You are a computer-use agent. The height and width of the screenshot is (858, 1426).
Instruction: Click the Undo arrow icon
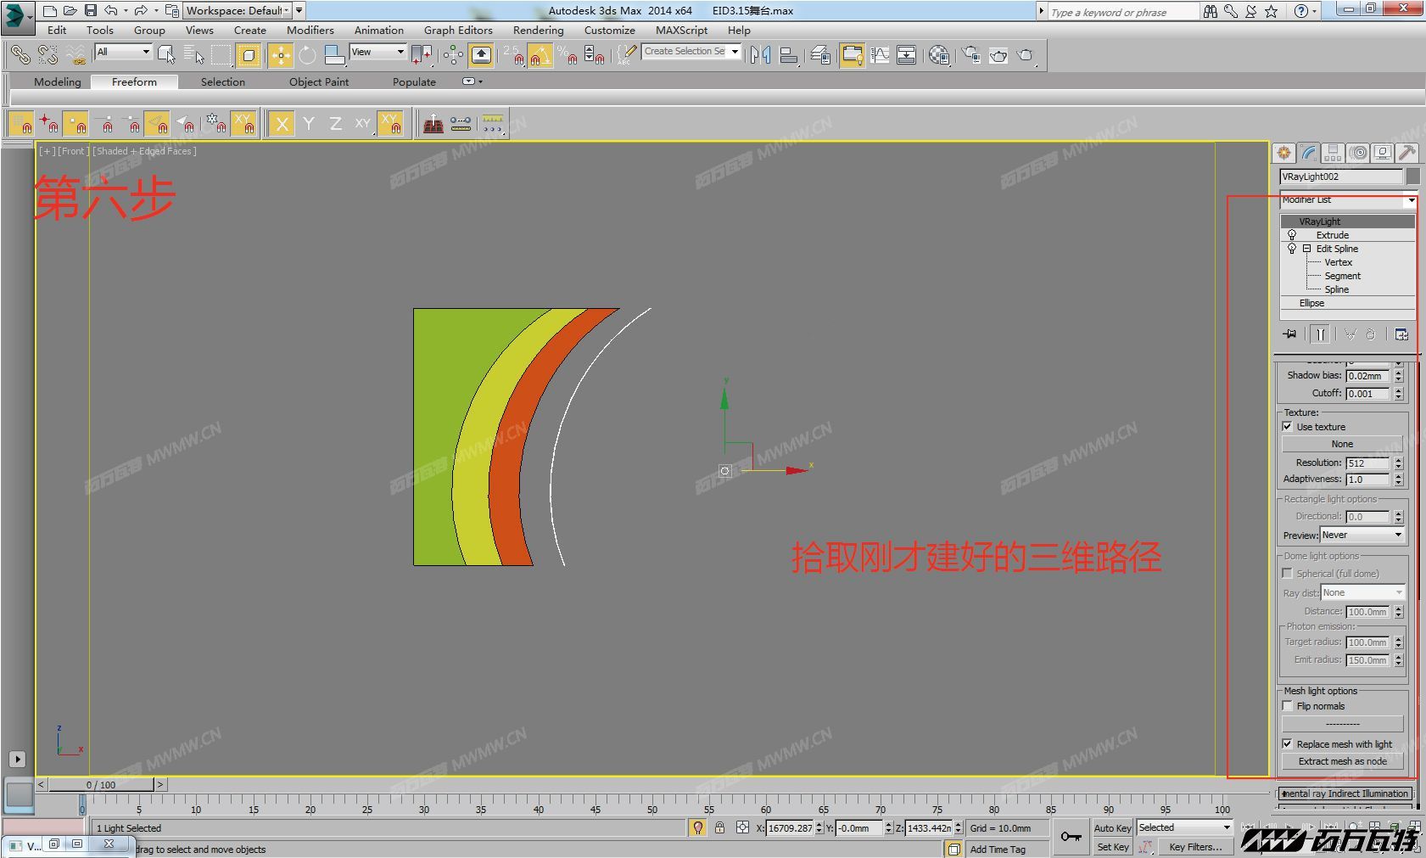point(111,11)
